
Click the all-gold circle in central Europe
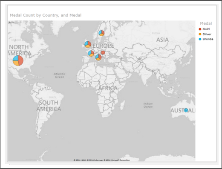coord(103,52)
